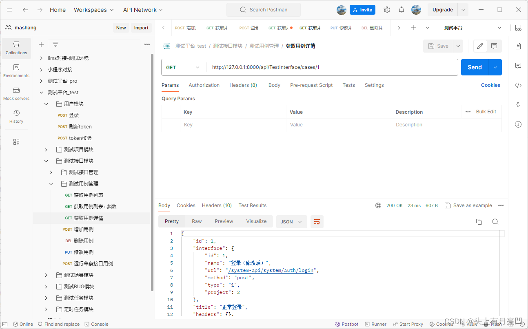Image resolution: width=528 pixels, height=329 pixels.
Task: Open the documentation panel icon
Action: click(x=518, y=46)
